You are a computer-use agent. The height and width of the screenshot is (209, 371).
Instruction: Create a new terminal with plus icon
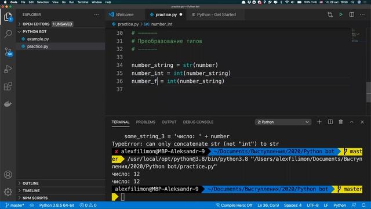[x=319, y=122]
